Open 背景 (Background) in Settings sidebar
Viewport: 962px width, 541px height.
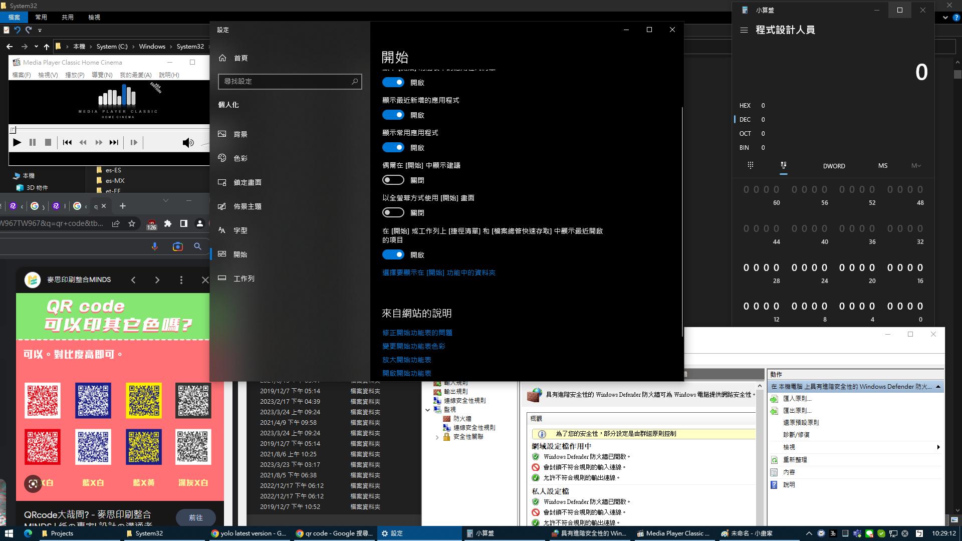point(290,134)
